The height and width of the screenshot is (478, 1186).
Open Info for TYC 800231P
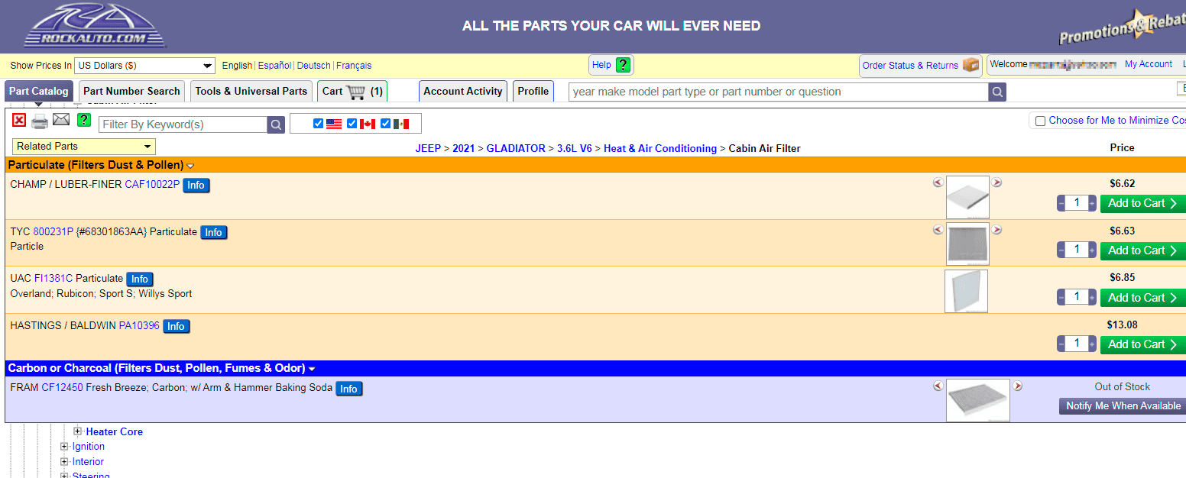tap(214, 233)
